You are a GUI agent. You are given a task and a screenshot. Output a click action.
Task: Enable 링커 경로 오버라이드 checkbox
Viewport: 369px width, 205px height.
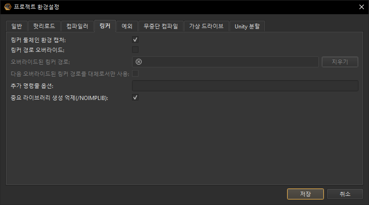click(135, 50)
